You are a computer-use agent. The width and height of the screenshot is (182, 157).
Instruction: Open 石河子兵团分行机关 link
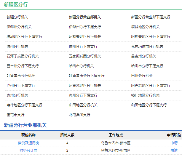pyautogui.click(x=23, y=56)
